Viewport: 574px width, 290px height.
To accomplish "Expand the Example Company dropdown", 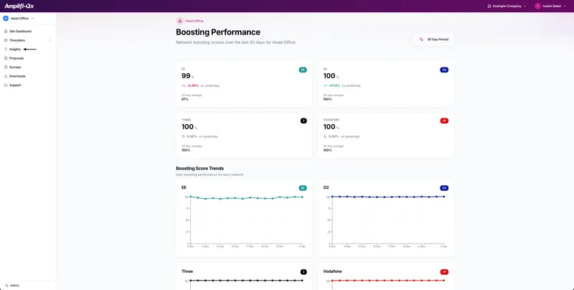I will (x=507, y=6).
